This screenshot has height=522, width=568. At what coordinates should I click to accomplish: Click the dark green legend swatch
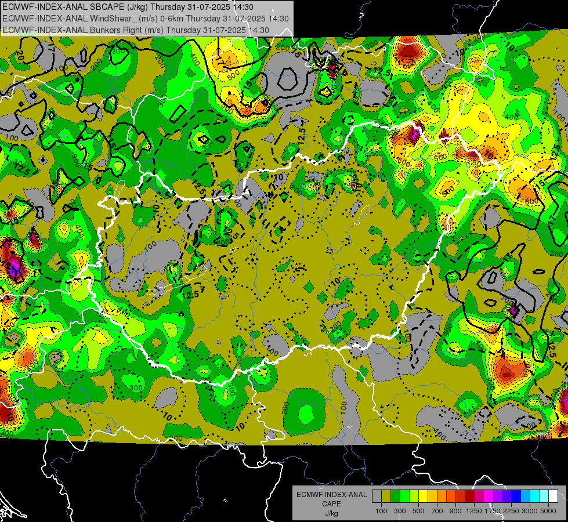pos(395,496)
